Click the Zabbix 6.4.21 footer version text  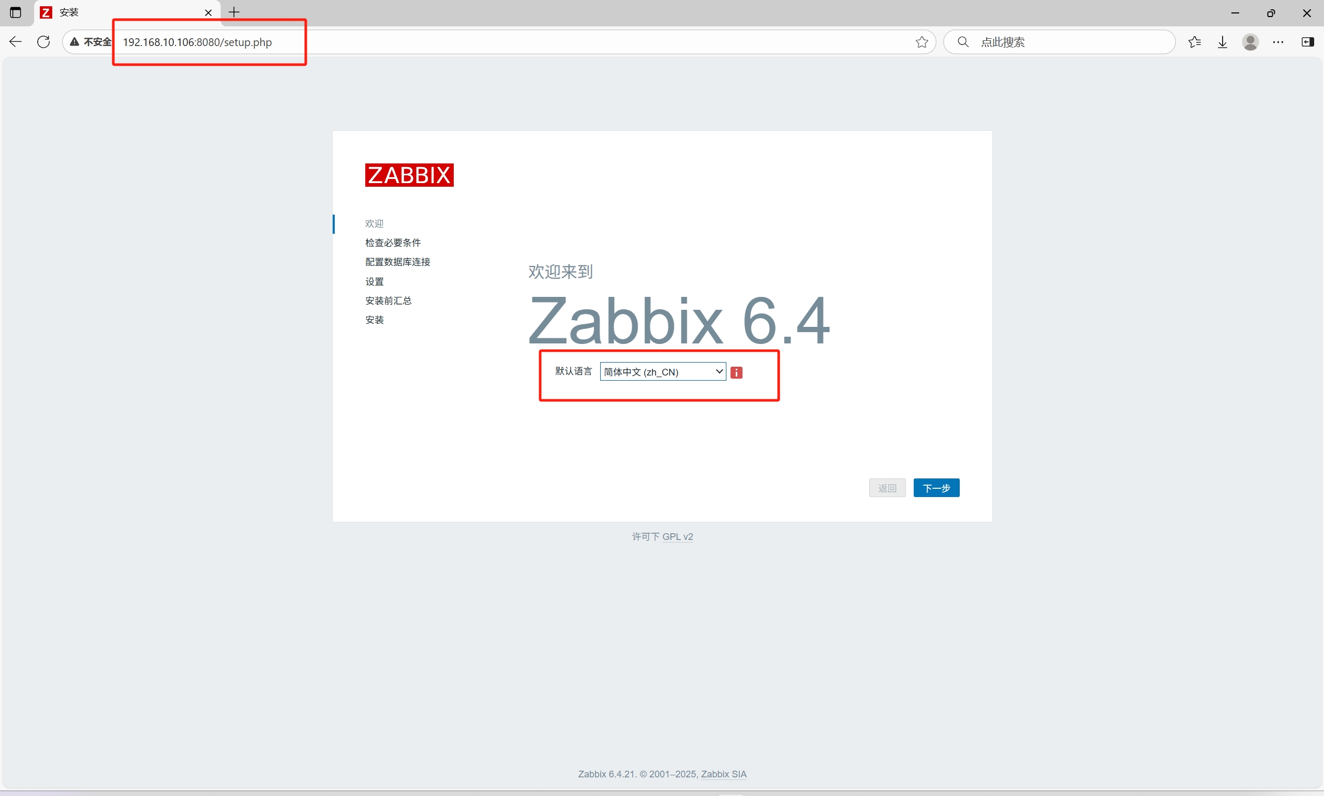tap(607, 774)
